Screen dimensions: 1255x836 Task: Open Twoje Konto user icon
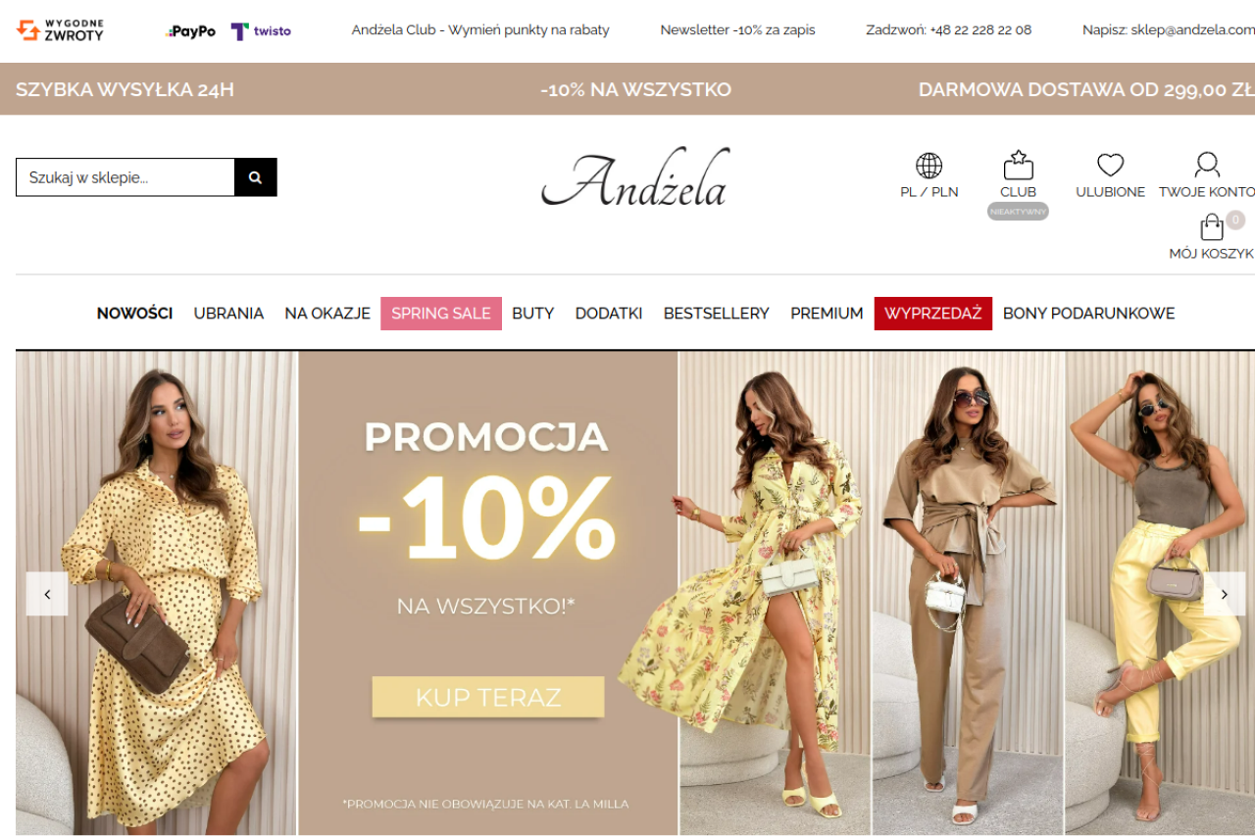tap(1207, 165)
